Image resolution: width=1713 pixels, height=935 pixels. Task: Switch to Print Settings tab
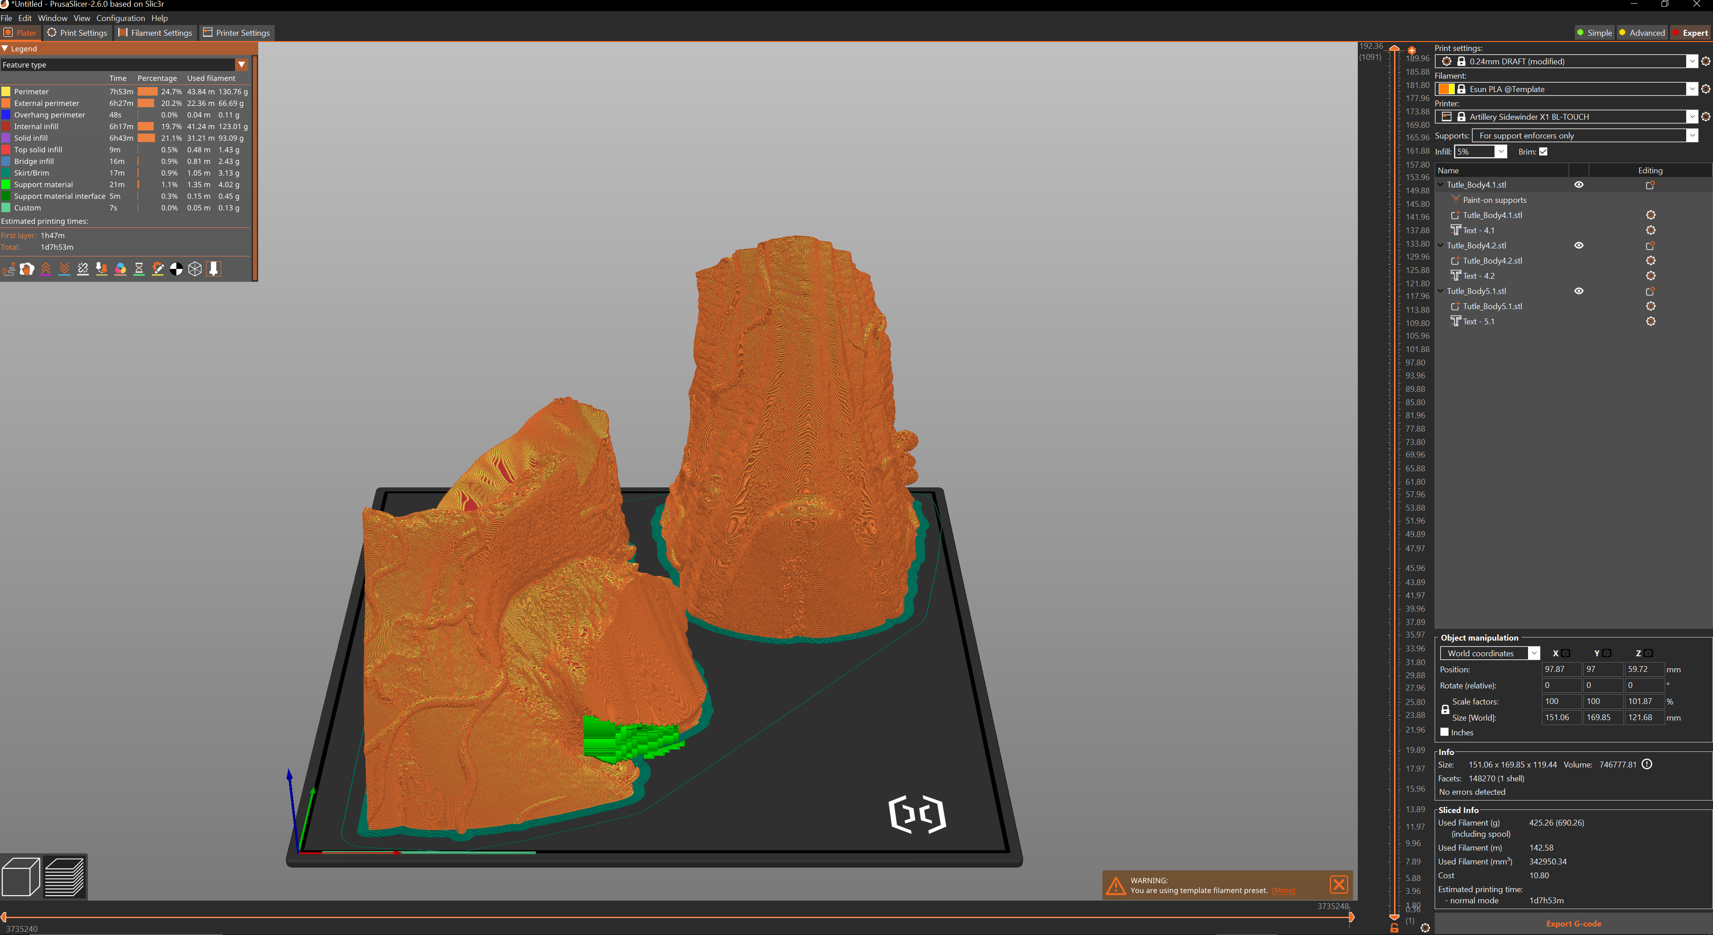pos(77,33)
